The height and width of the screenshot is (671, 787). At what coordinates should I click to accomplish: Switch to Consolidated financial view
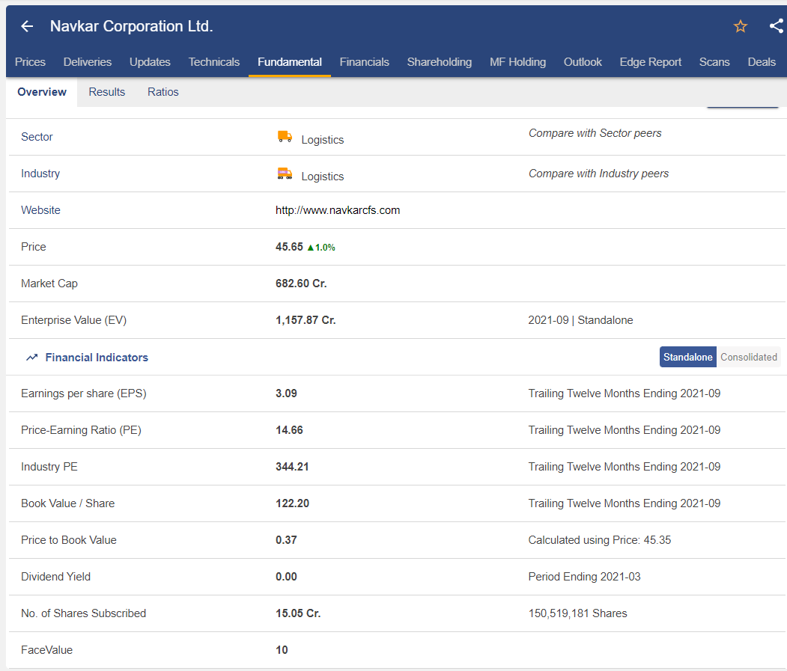pyautogui.click(x=748, y=357)
